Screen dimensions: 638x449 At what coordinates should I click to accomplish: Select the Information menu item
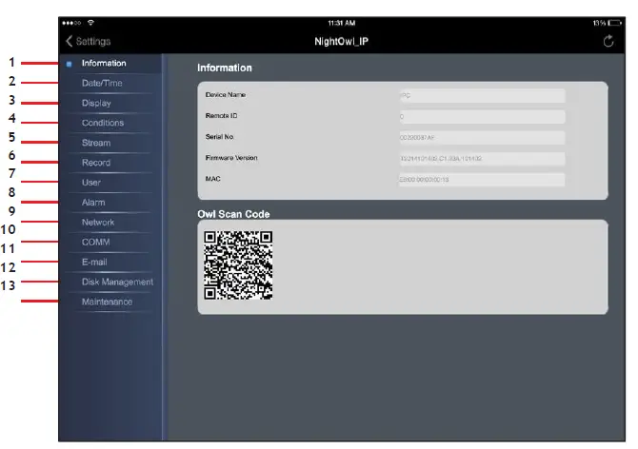[104, 64]
